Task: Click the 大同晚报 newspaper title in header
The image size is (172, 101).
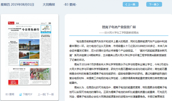Action: [49, 5]
